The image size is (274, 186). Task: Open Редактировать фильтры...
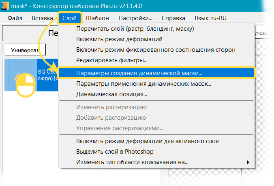tap(112, 60)
